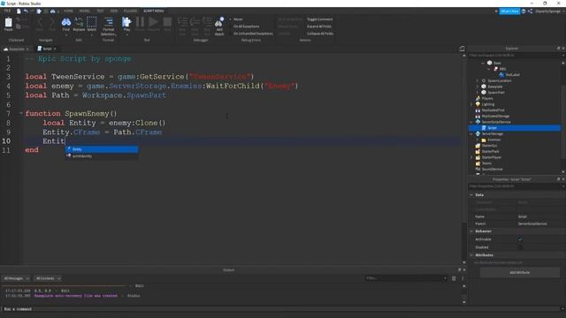Click the Add Attribute button
This screenshot has height=318, width=566.
(519, 273)
